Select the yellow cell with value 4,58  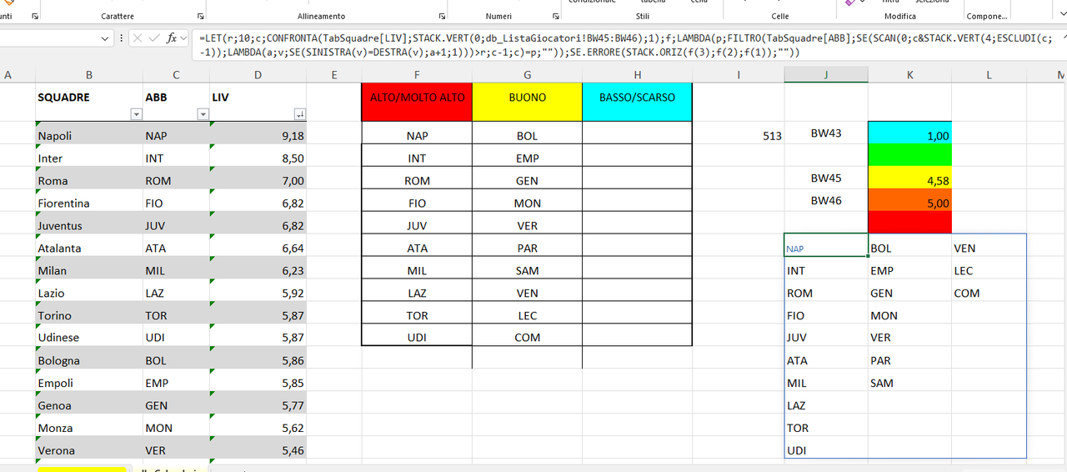[x=909, y=178]
